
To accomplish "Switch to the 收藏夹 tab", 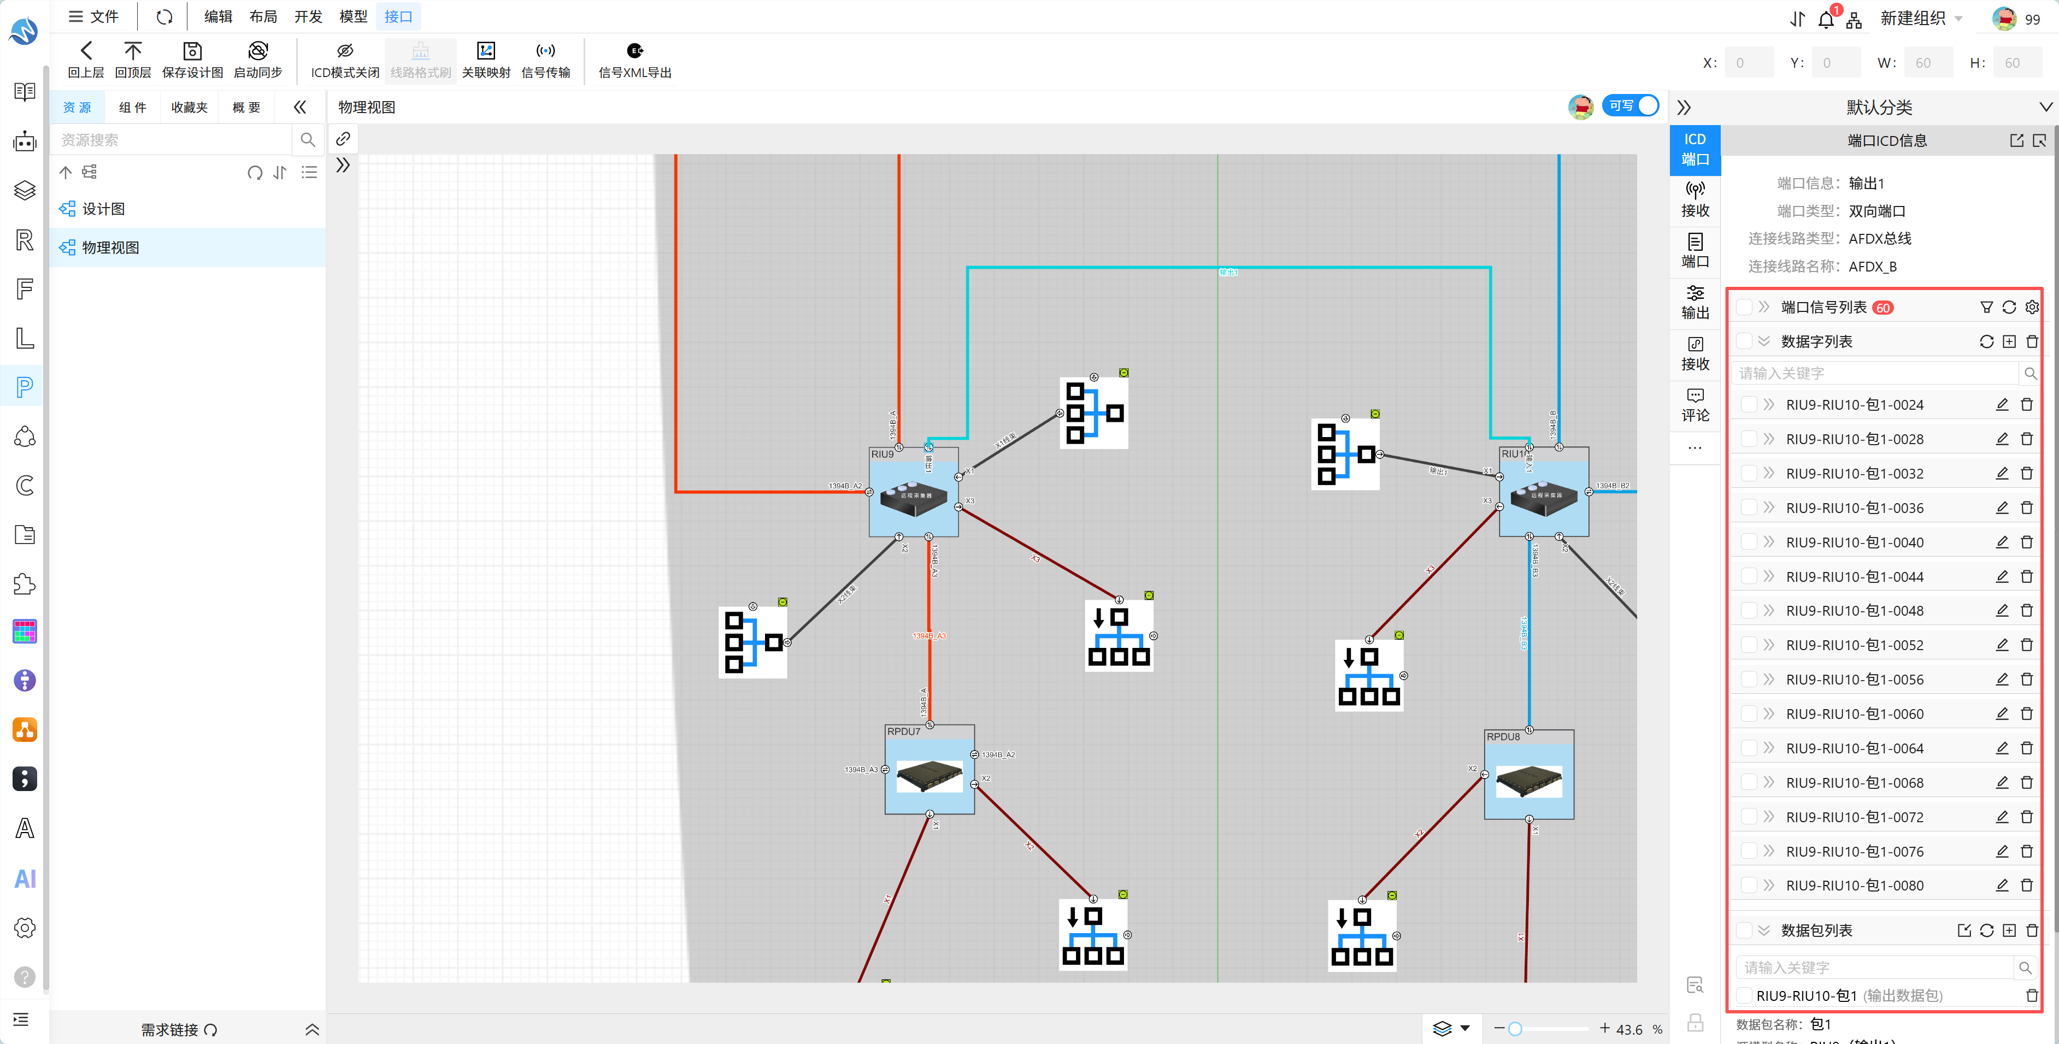I will click(x=190, y=107).
